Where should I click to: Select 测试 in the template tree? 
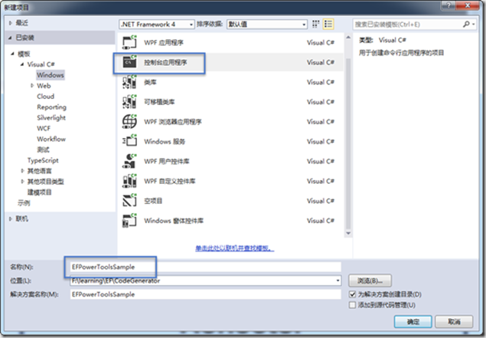43,149
